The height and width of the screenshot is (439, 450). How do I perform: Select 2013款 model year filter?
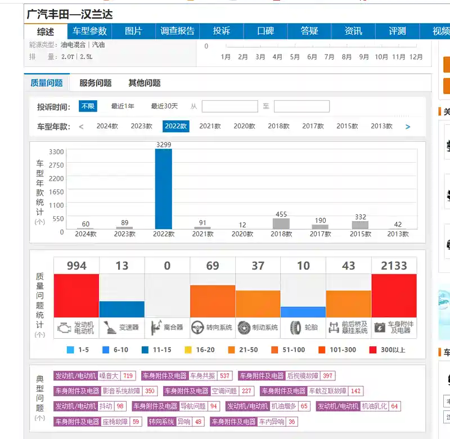382,126
